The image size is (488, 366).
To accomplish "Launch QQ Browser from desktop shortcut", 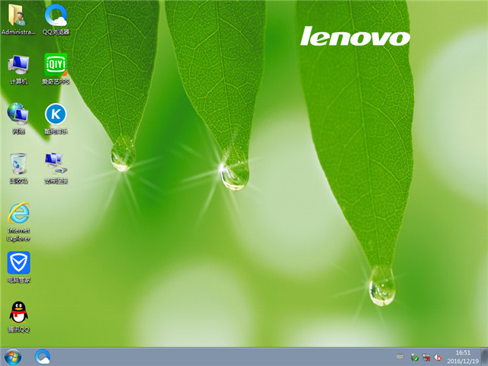I will 55,15.
